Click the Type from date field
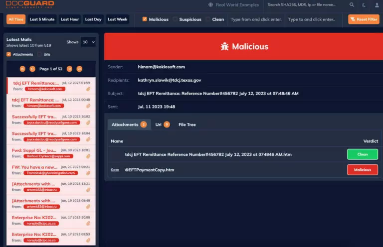 [256, 19]
